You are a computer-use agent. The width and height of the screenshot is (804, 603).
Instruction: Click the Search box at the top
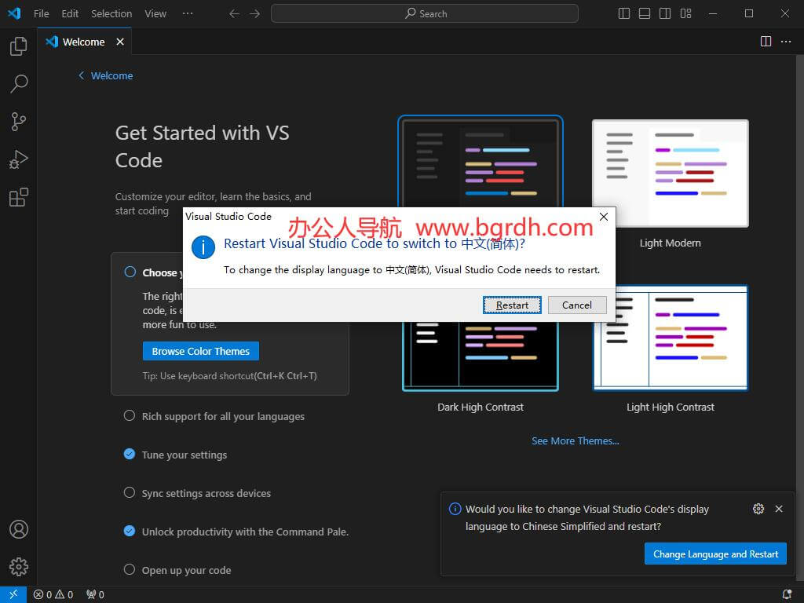tap(424, 13)
